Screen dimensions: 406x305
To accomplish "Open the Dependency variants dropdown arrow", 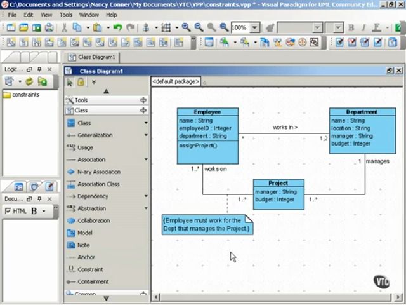I will 146,196.
